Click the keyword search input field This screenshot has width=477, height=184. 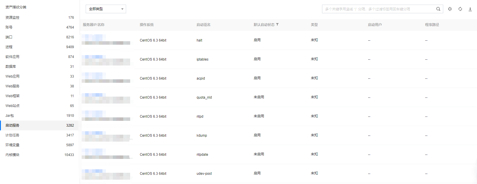coord(378,9)
